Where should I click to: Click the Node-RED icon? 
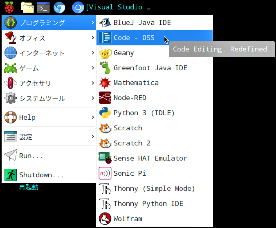click(105, 98)
